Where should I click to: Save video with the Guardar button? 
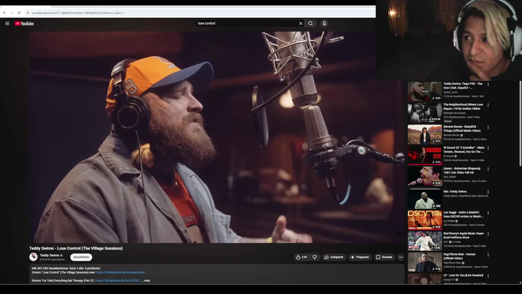click(x=384, y=257)
